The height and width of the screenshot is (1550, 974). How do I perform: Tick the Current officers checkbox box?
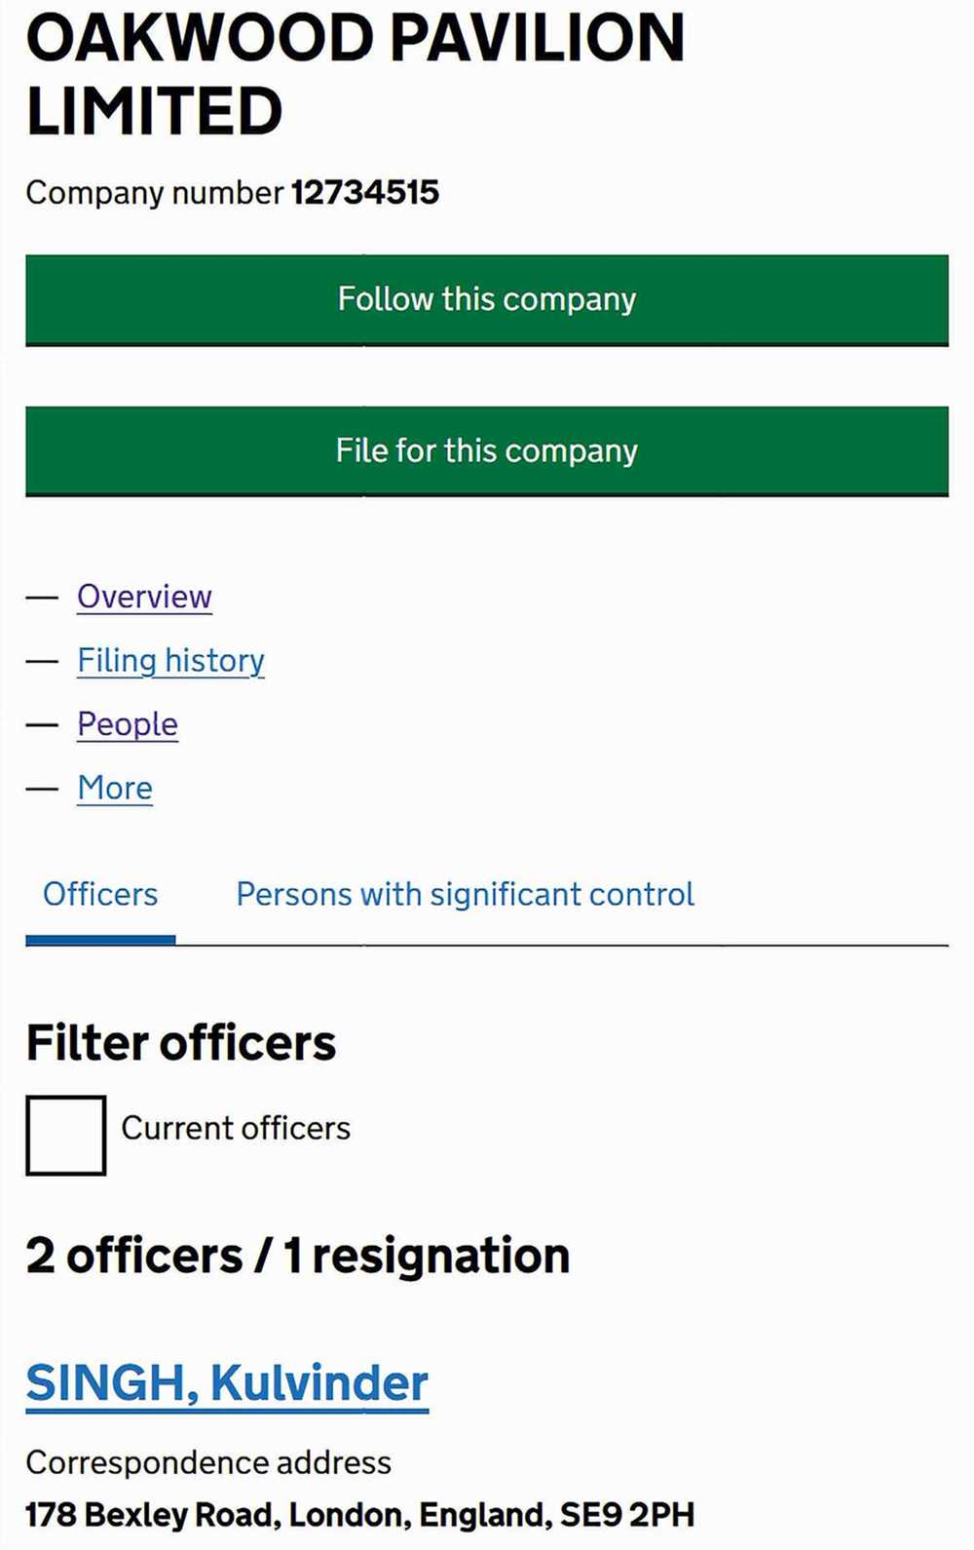click(65, 1136)
